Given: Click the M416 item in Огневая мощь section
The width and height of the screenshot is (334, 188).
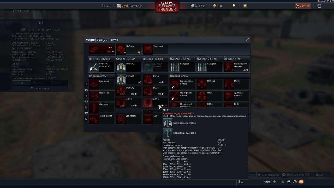Looking at the screenshot, I should coord(210,96).
